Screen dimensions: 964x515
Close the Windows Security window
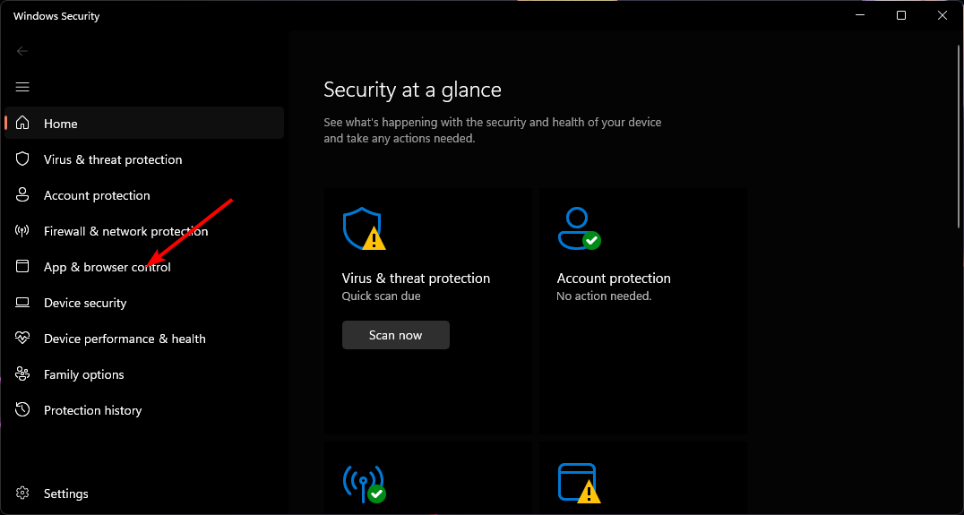click(942, 15)
